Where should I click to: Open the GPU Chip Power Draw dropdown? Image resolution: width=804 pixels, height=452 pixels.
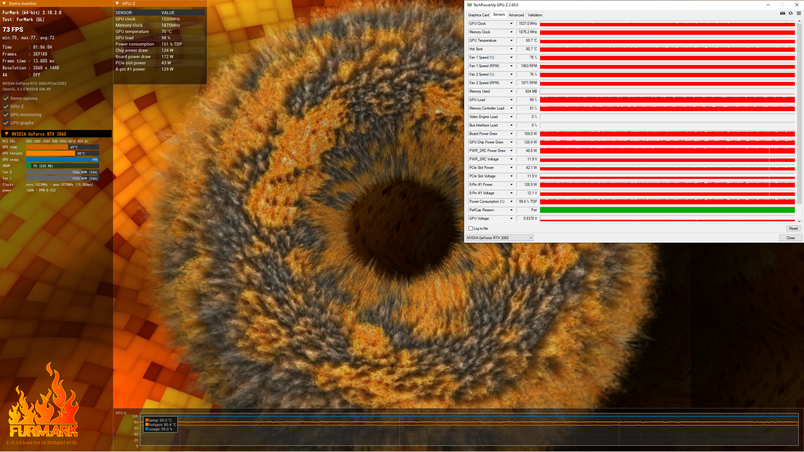(511, 142)
